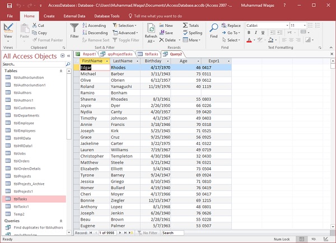Select tblCustomers in the navigation pane
The width and height of the screenshot is (336, 243).
point(25,107)
